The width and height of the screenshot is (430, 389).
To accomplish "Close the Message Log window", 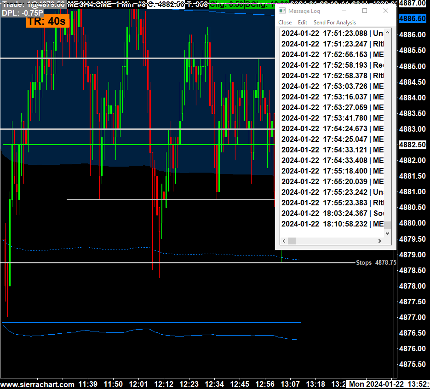I will click(x=386, y=11).
